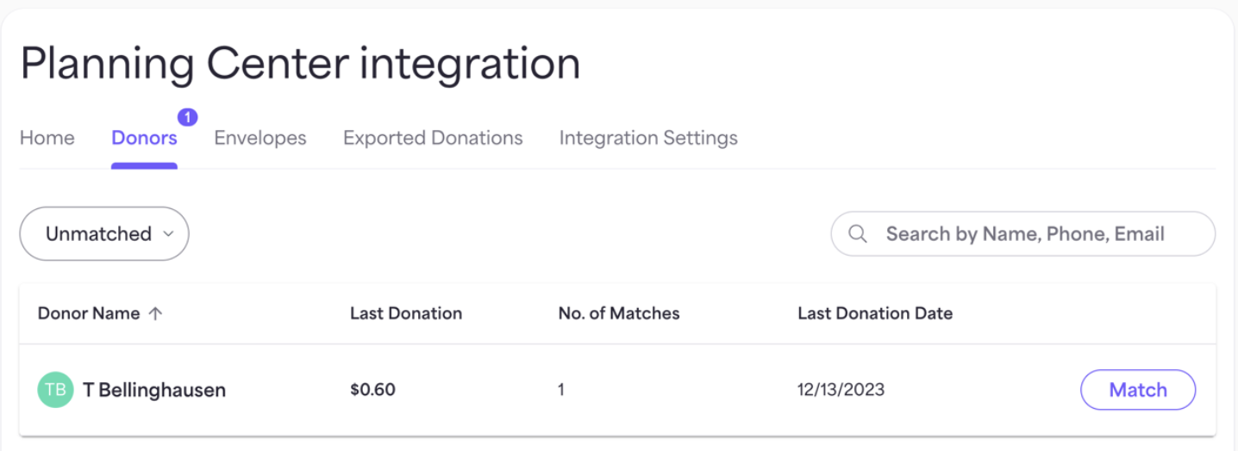This screenshot has width=1238, height=451.
Task: Click the Donor Name sort arrow
Action: [x=155, y=314]
